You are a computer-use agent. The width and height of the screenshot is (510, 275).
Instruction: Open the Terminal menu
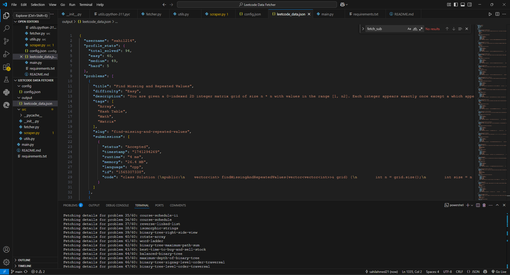[86, 5]
